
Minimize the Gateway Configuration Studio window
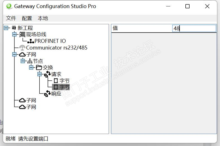168,6
